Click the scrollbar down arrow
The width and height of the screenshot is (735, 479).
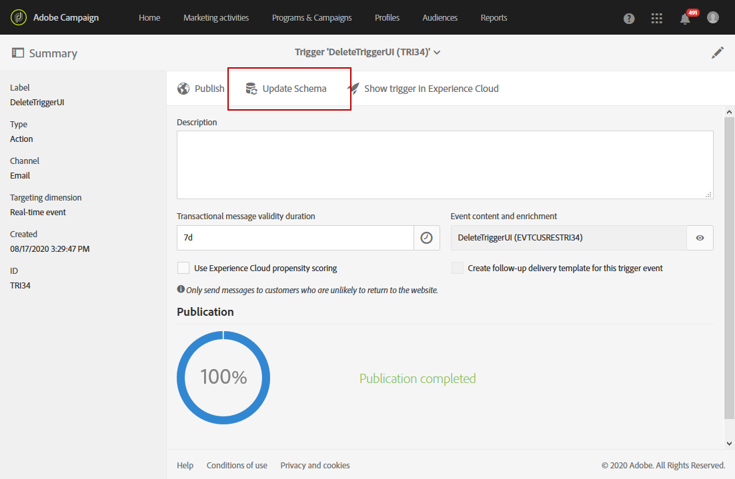(x=729, y=444)
